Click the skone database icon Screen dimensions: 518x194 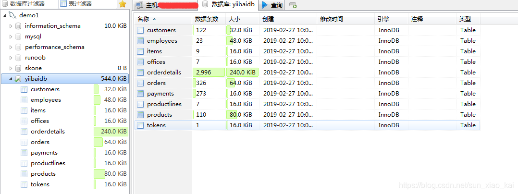[x=18, y=68]
